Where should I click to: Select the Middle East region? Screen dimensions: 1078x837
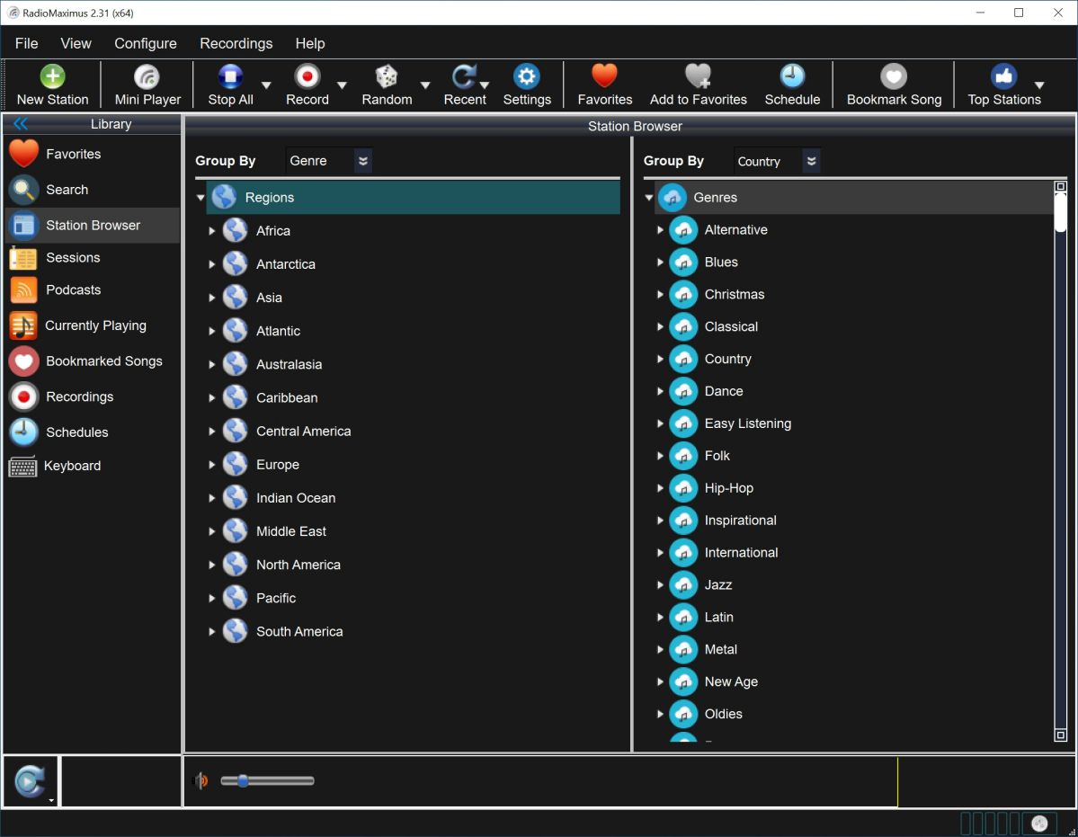(290, 531)
